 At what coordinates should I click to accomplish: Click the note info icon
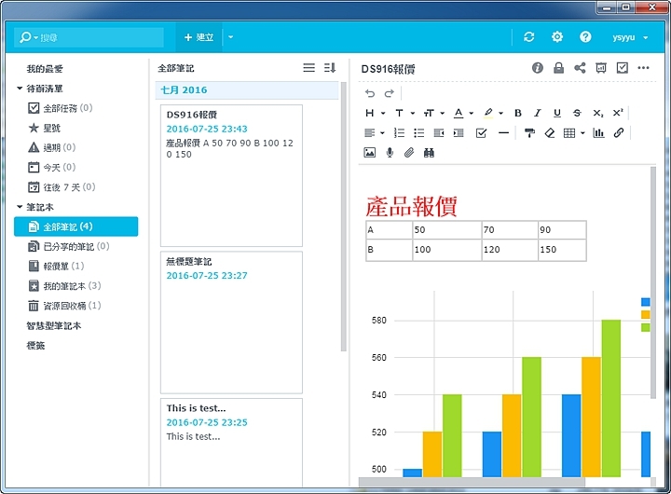pos(538,68)
